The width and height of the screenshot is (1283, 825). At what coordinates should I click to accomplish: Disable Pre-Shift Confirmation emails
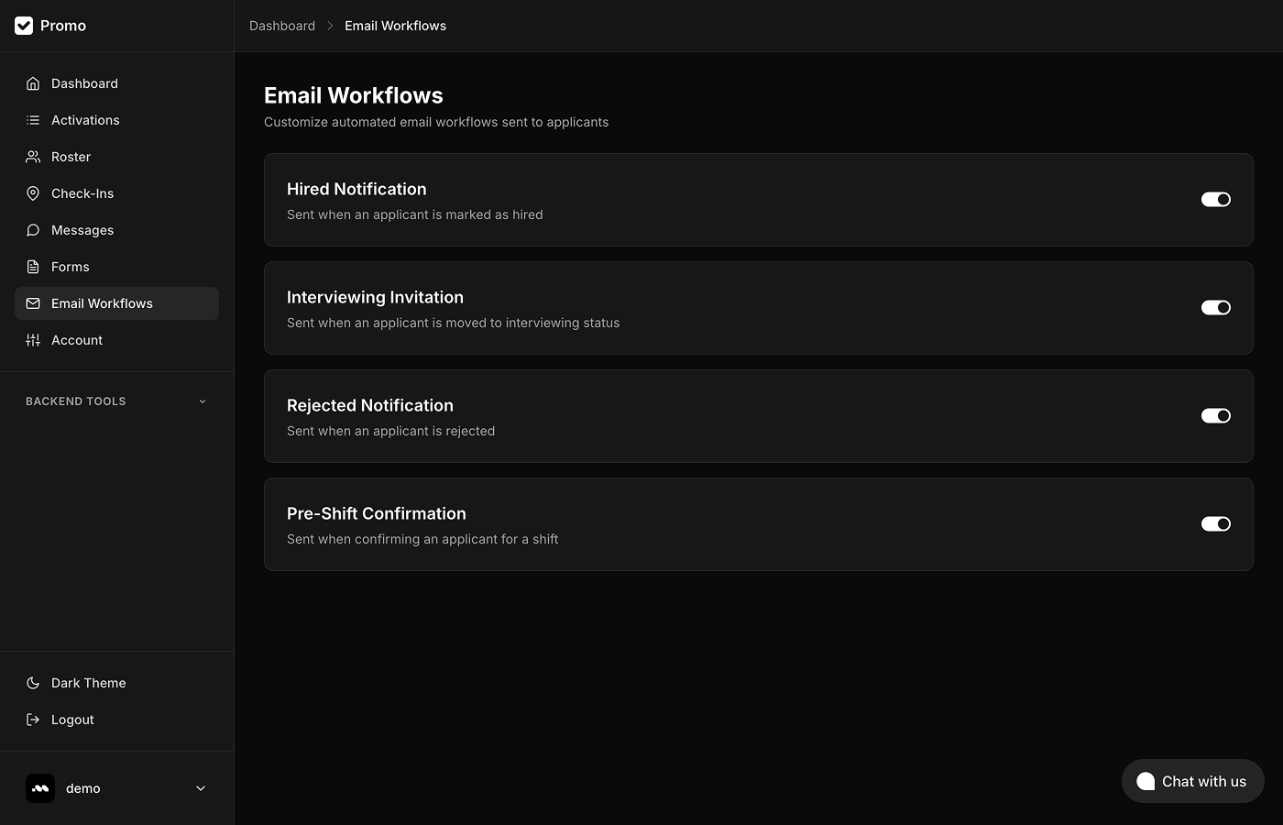[1215, 523]
